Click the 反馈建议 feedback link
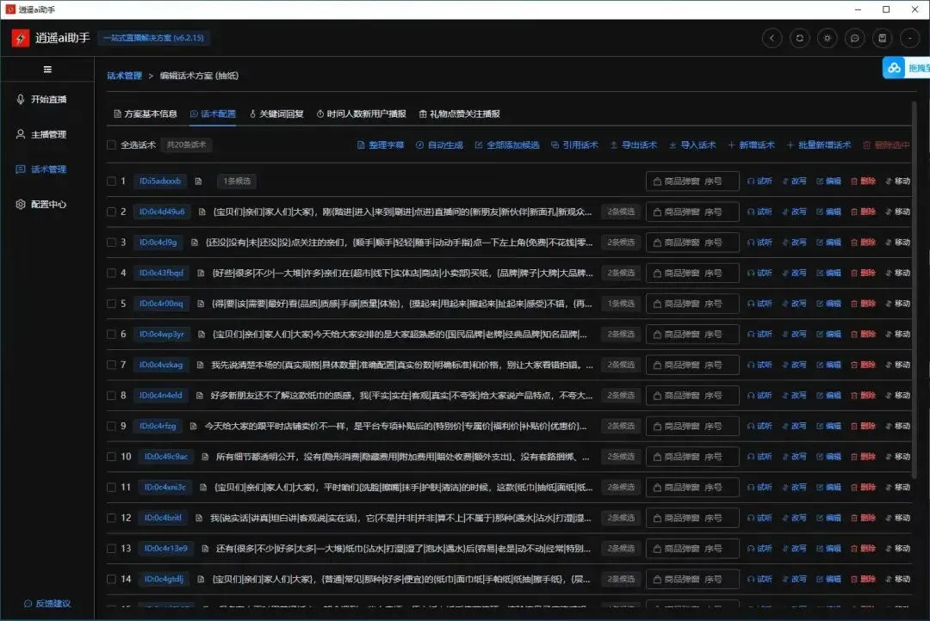 point(47,603)
